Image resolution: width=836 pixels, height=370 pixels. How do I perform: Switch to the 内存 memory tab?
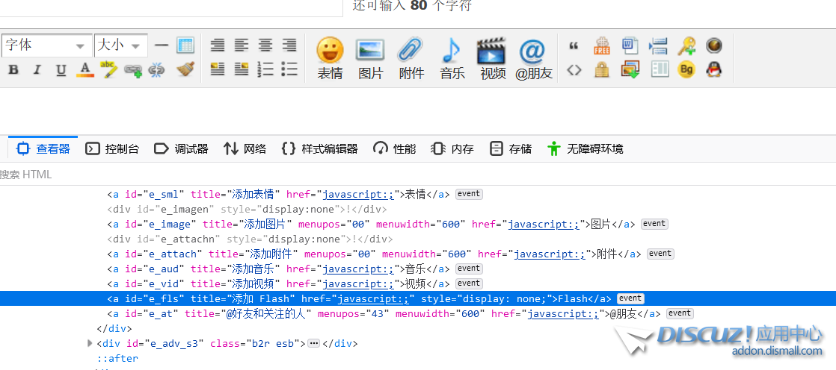[452, 149]
